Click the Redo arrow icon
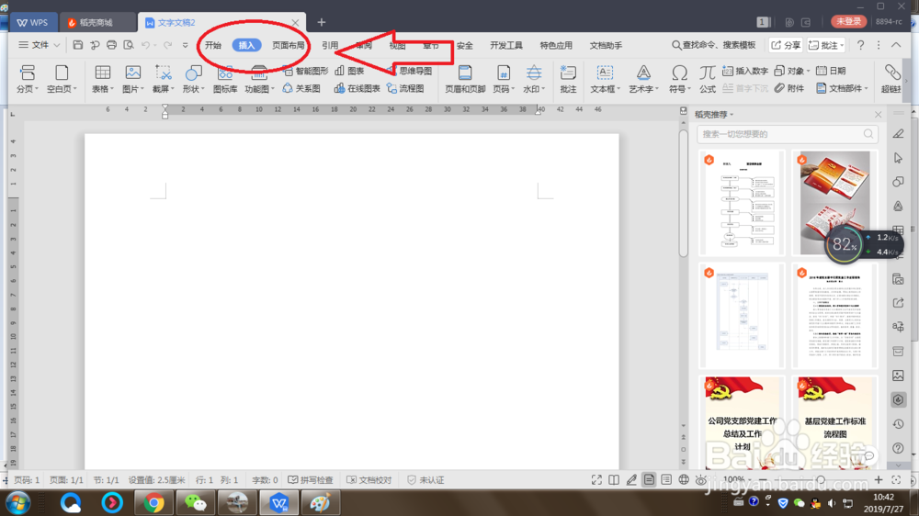The width and height of the screenshot is (919, 516). pyautogui.click(x=167, y=45)
